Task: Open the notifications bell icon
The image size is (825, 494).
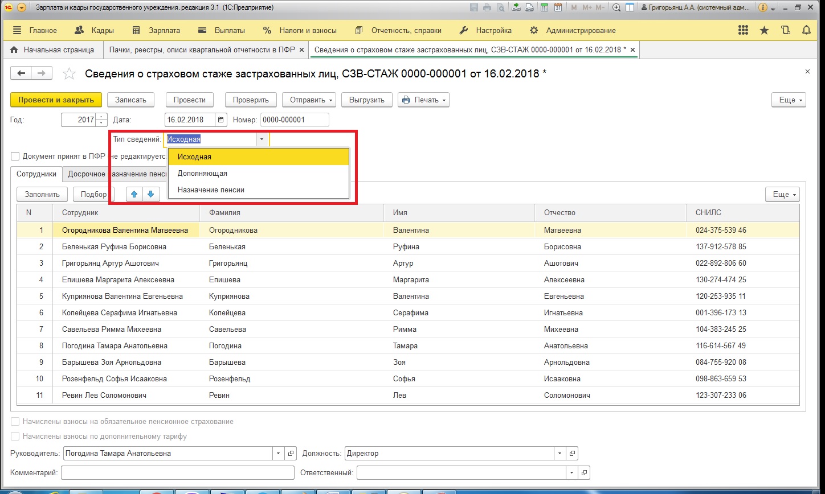Action: [806, 30]
